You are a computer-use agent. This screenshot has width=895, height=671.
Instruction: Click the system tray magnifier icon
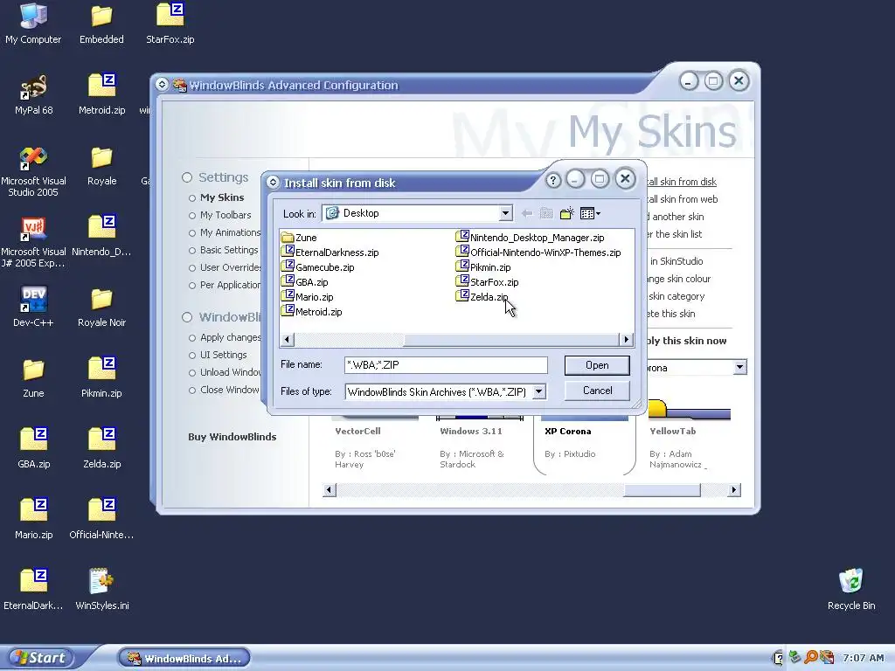click(x=810, y=657)
